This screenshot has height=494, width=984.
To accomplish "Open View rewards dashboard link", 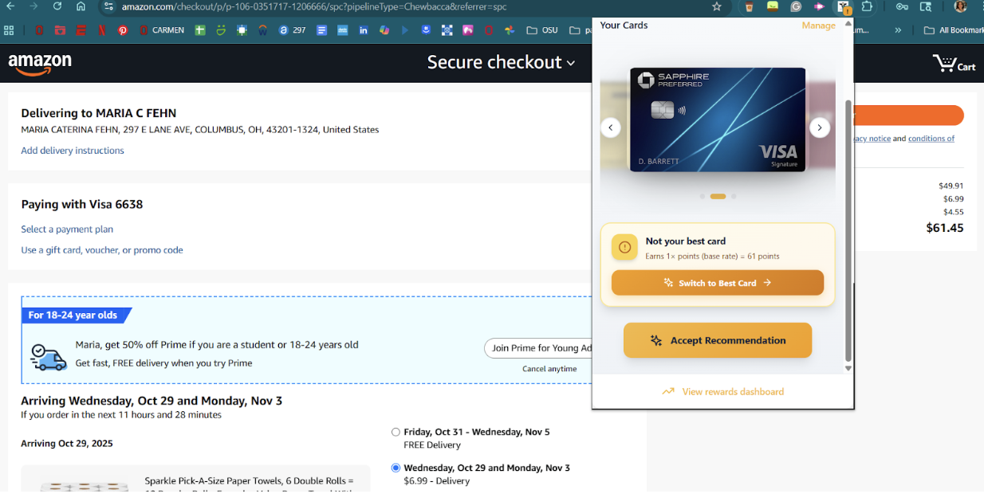I will [723, 392].
